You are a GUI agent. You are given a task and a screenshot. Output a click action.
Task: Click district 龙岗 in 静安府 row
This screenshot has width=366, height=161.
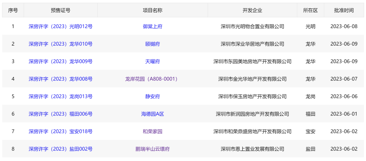coord(310,97)
